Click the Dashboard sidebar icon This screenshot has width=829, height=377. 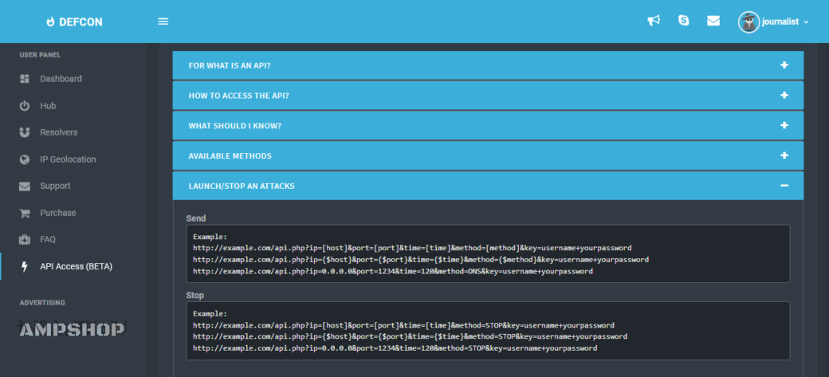[x=25, y=79]
